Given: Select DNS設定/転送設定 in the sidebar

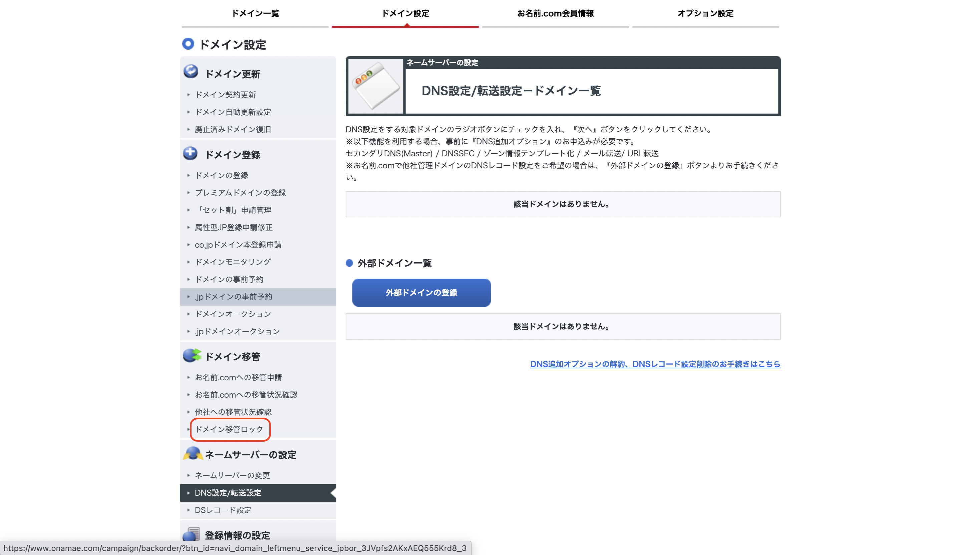Looking at the screenshot, I should (x=228, y=493).
